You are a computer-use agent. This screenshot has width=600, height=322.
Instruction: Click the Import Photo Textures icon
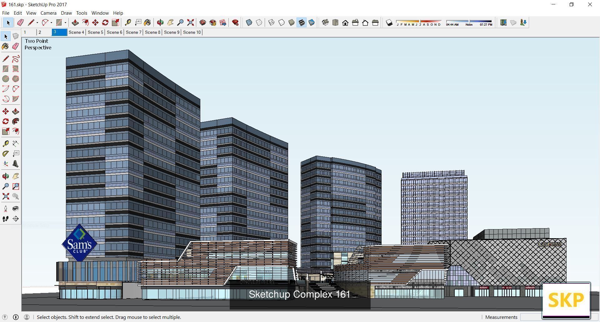[x=523, y=23]
